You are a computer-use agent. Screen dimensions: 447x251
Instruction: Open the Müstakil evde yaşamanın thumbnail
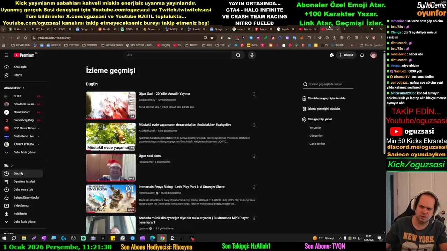point(111,136)
